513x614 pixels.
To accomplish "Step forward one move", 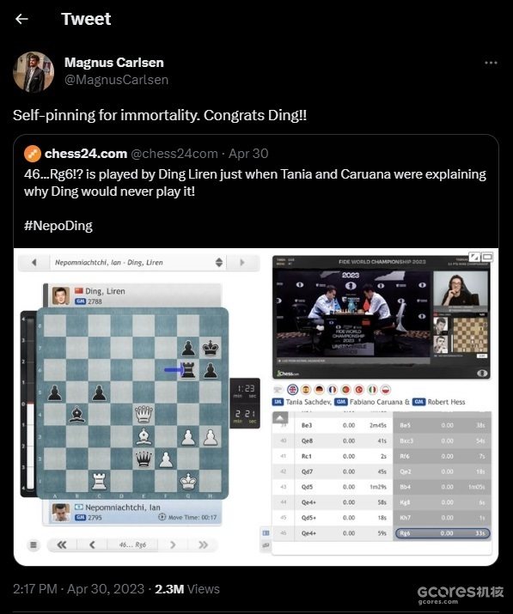I will tap(173, 544).
